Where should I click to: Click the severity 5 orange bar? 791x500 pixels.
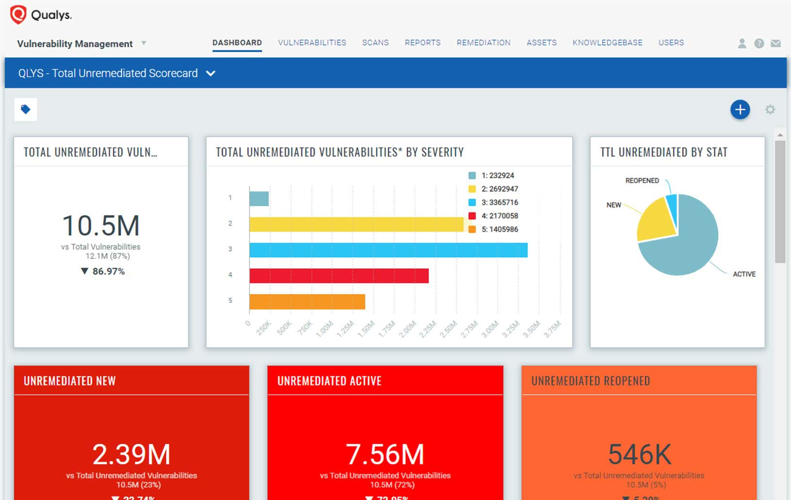click(307, 301)
